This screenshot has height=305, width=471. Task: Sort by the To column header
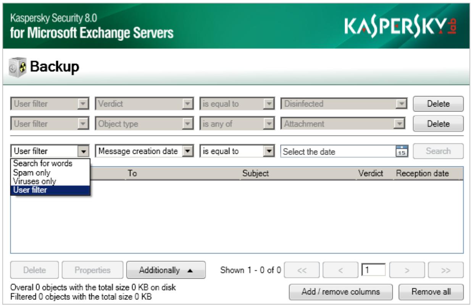[132, 173]
